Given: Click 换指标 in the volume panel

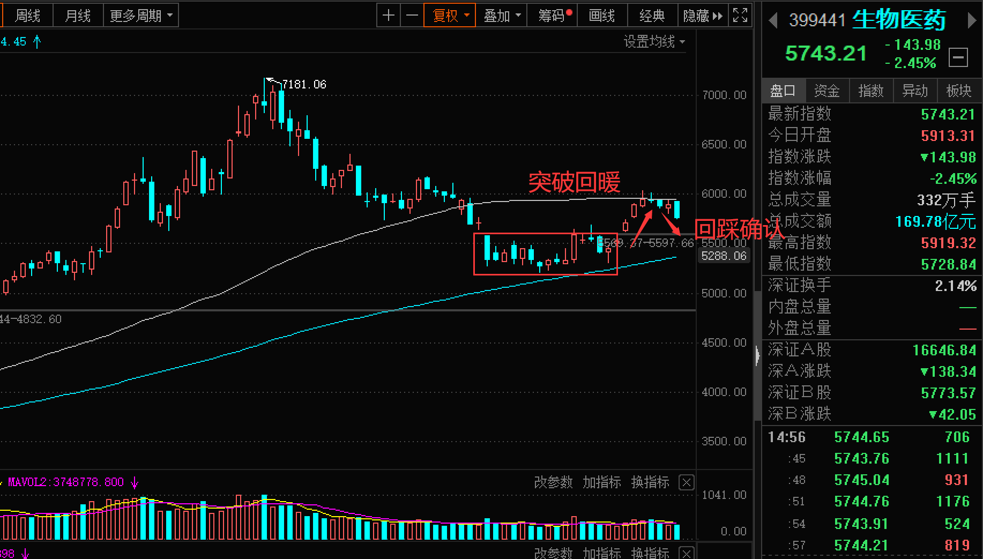Looking at the screenshot, I should (650, 482).
